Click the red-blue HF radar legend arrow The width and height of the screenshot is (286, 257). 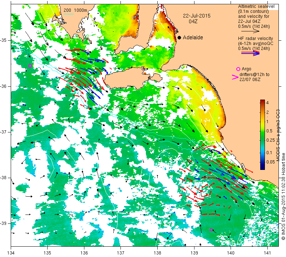point(250,53)
